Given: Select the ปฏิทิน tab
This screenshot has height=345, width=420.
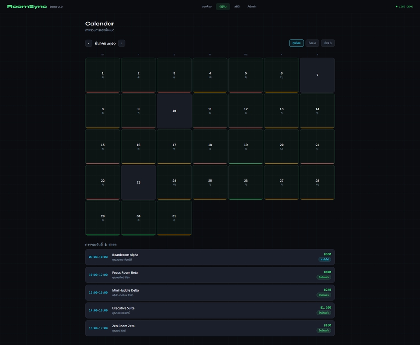Looking at the screenshot, I should coord(223,7).
